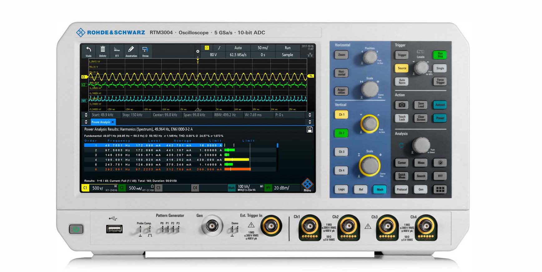Toggle channel with the Ch 2 button
Screen dimensions: 542x272
coord(342,133)
